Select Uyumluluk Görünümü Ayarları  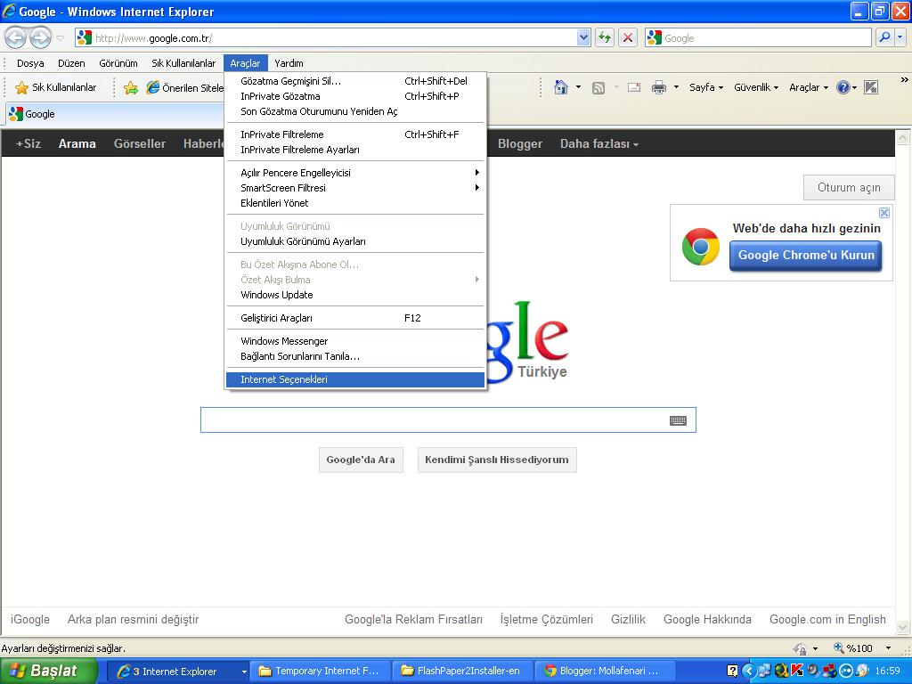click(354, 241)
